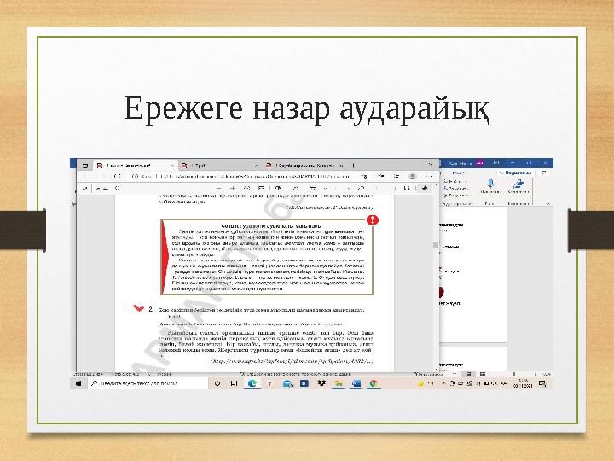Open Microsoft Edge from the taskbar
This screenshot has height=461, width=614.
[252, 383]
